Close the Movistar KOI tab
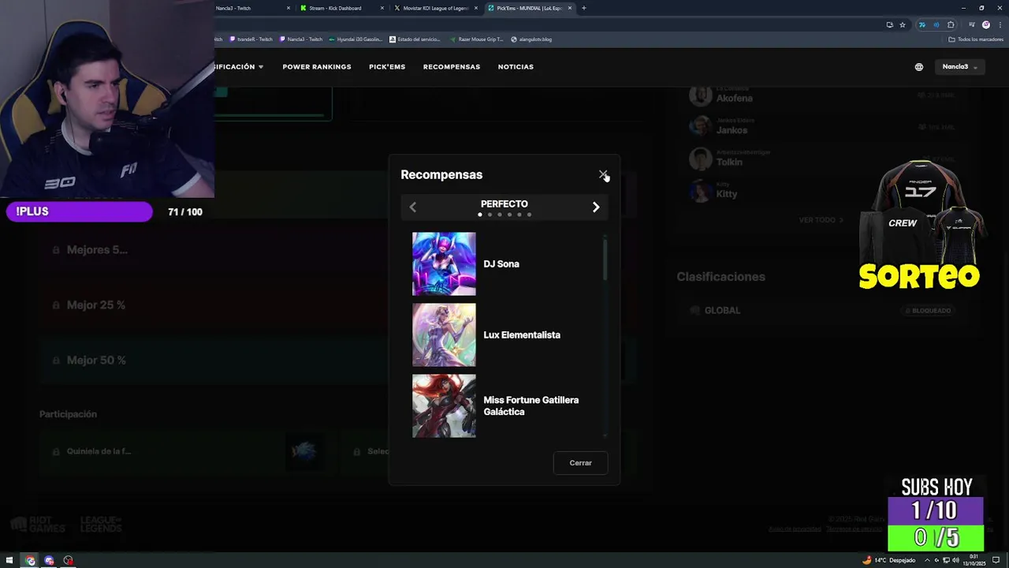This screenshot has height=568, width=1009. [476, 8]
